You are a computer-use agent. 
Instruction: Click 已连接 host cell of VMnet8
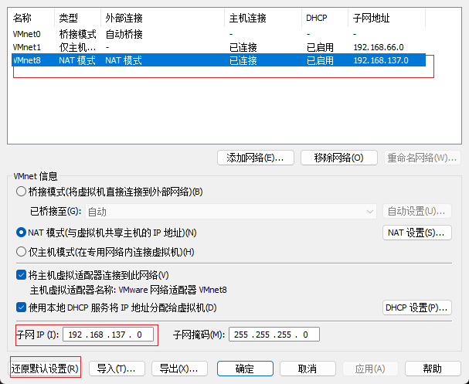[243, 60]
